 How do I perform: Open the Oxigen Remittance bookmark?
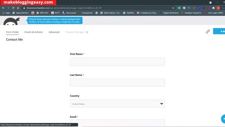169,13
